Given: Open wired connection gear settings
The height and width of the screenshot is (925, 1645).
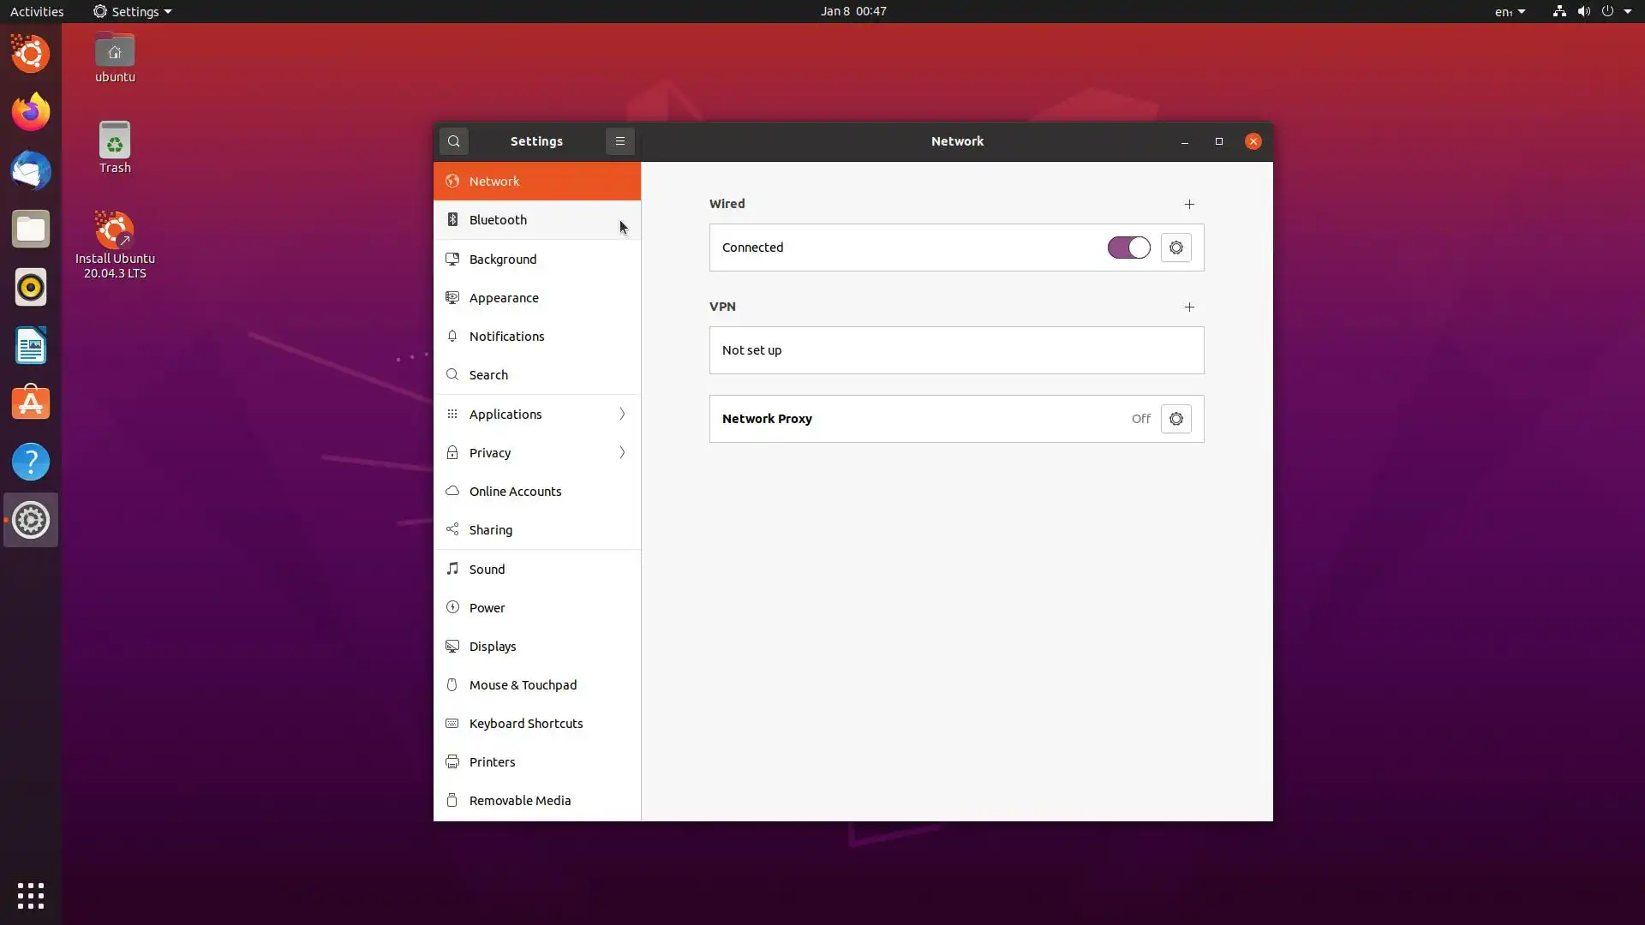Looking at the screenshot, I should (1175, 248).
